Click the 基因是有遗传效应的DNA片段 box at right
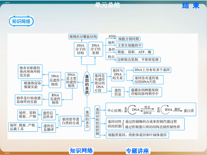Image resolution: width=207 pixels, height=155 pixels. point(148,80)
